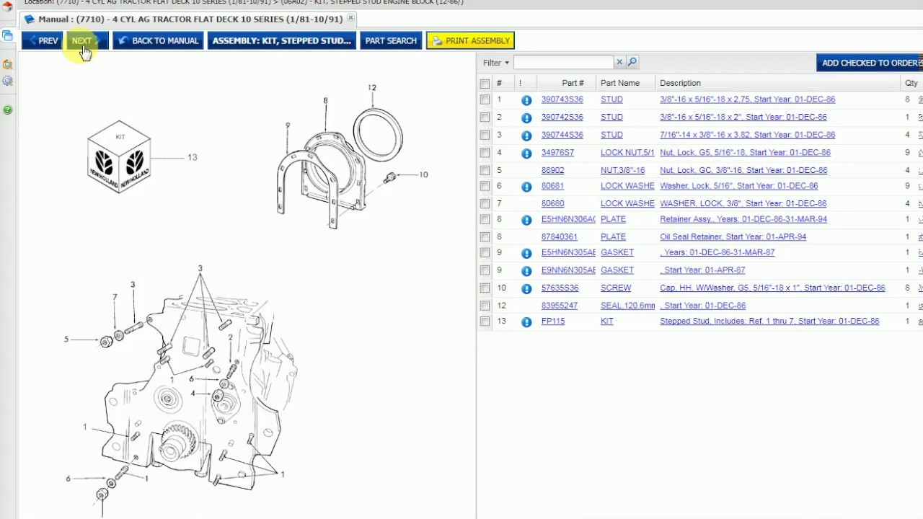Open info icon for screw 57635S36
The height and width of the screenshot is (519, 923).
526,288
